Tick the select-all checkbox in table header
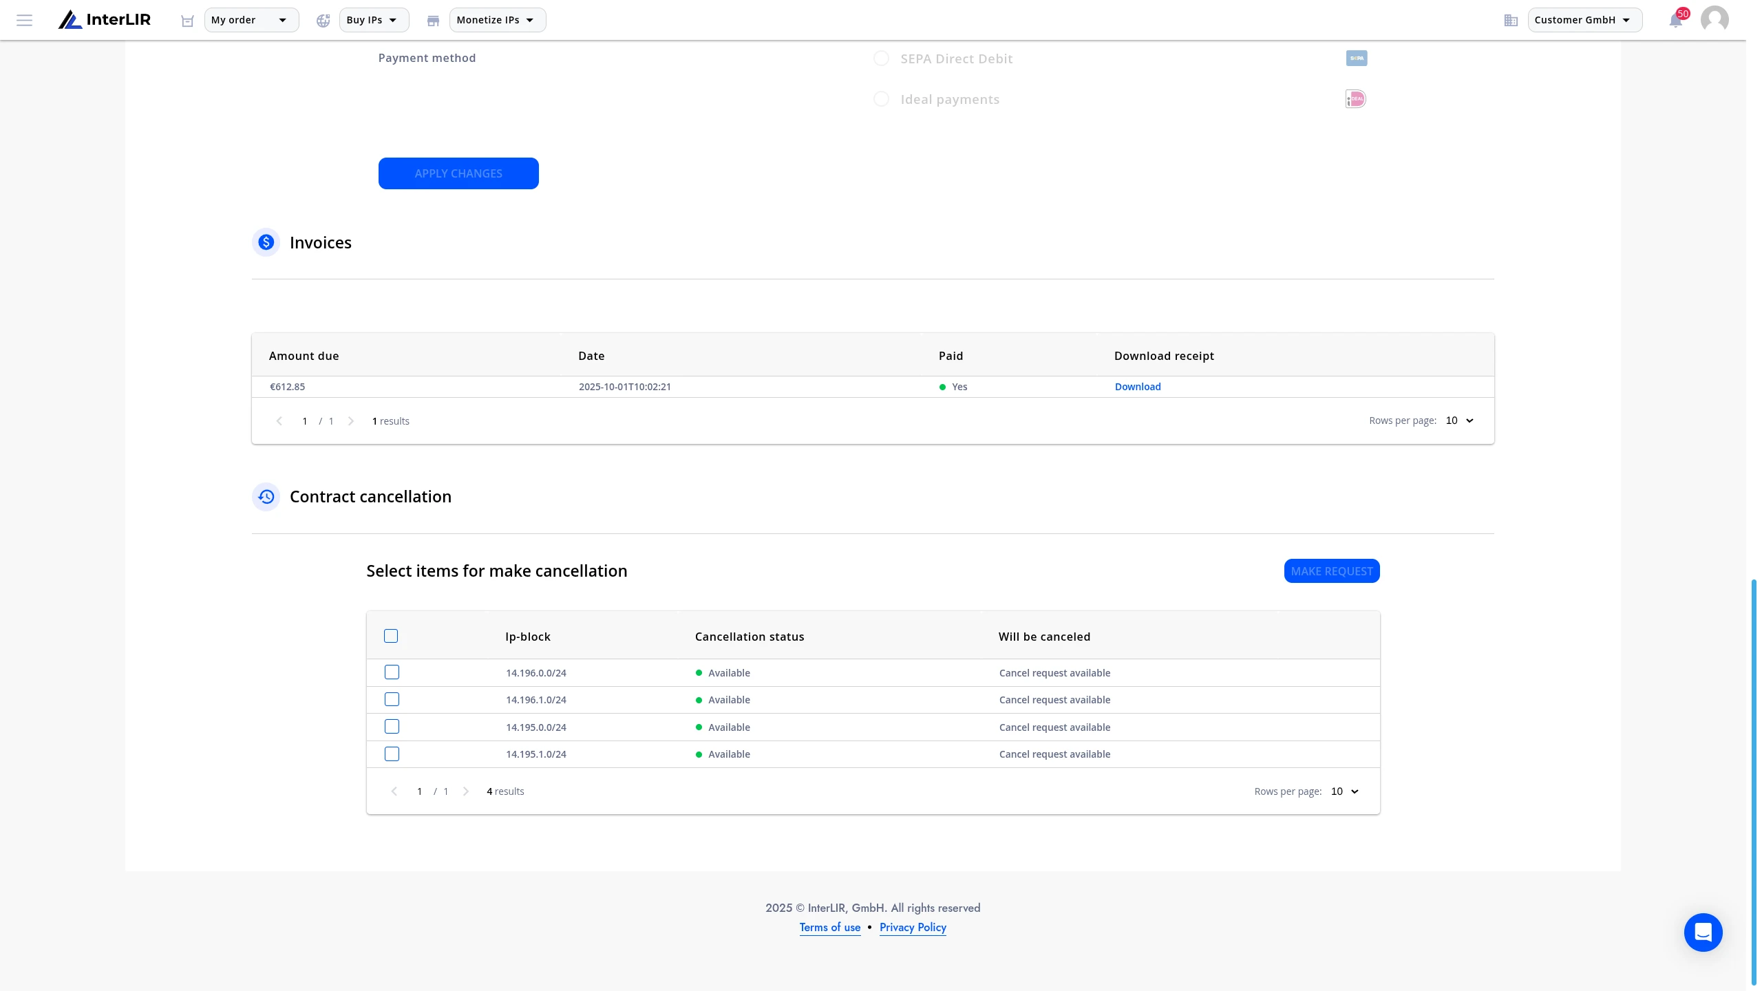The width and height of the screenshot is (1762, 991). [391, 636]
